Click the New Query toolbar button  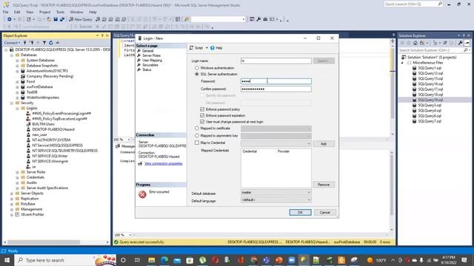(x=81, y=19)
